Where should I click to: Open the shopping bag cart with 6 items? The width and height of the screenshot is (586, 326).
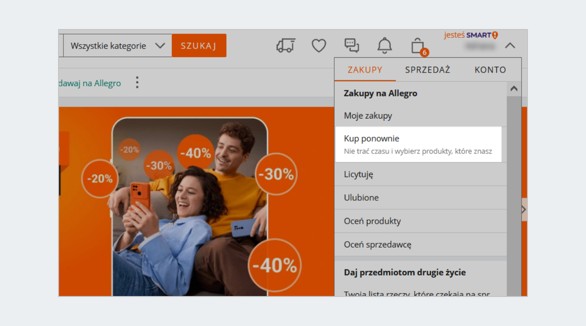tap(419, 46)
